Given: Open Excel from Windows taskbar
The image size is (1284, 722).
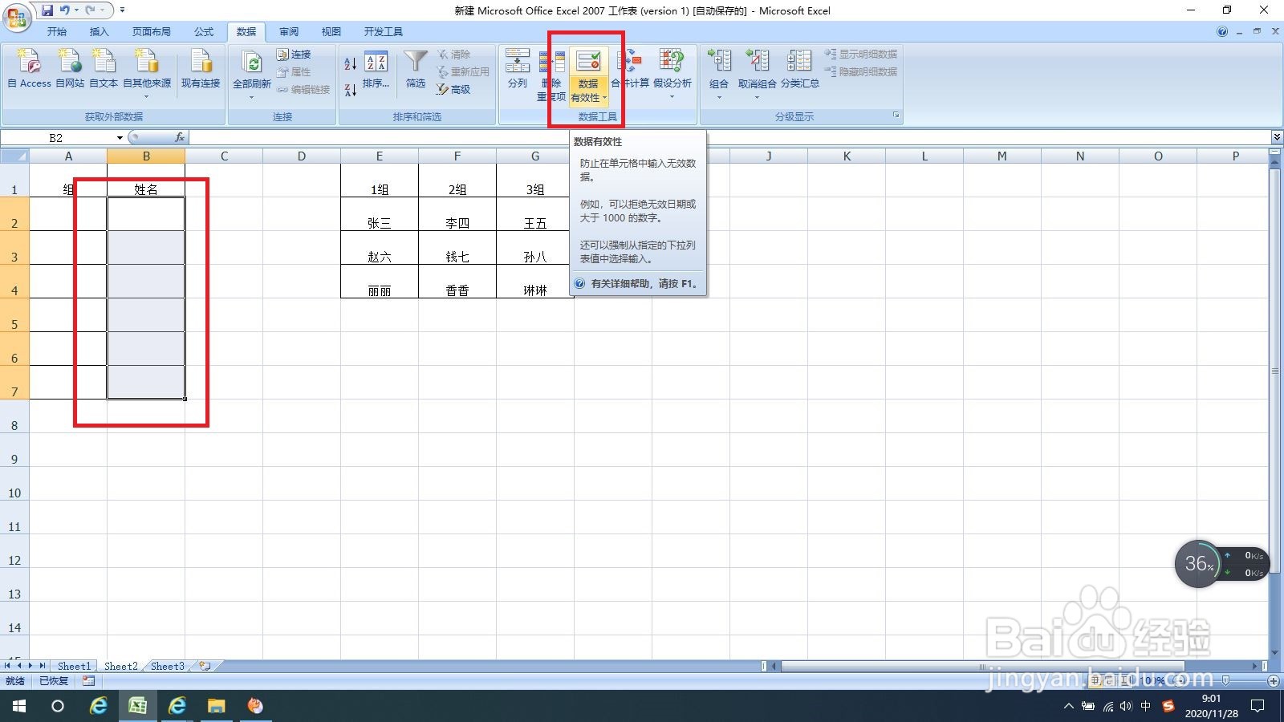Looking at the screenshot, I should (138, 706).
